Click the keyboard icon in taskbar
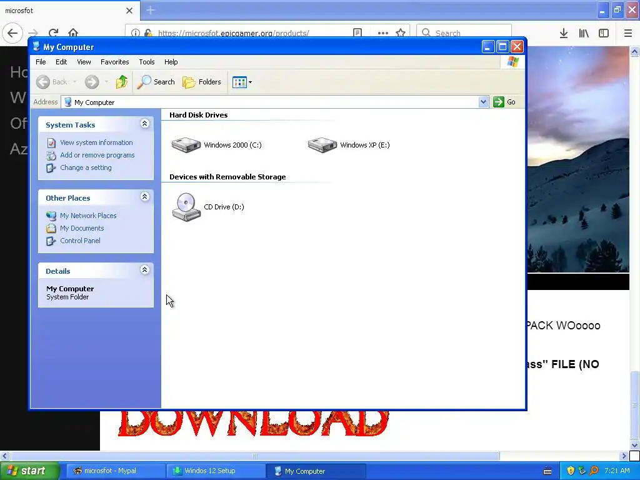Screen dimensions: 640x480 point(547,471)
